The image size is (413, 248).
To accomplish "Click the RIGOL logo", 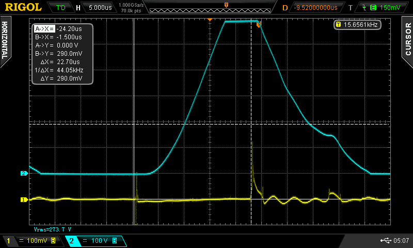I will tap(23, 7).
